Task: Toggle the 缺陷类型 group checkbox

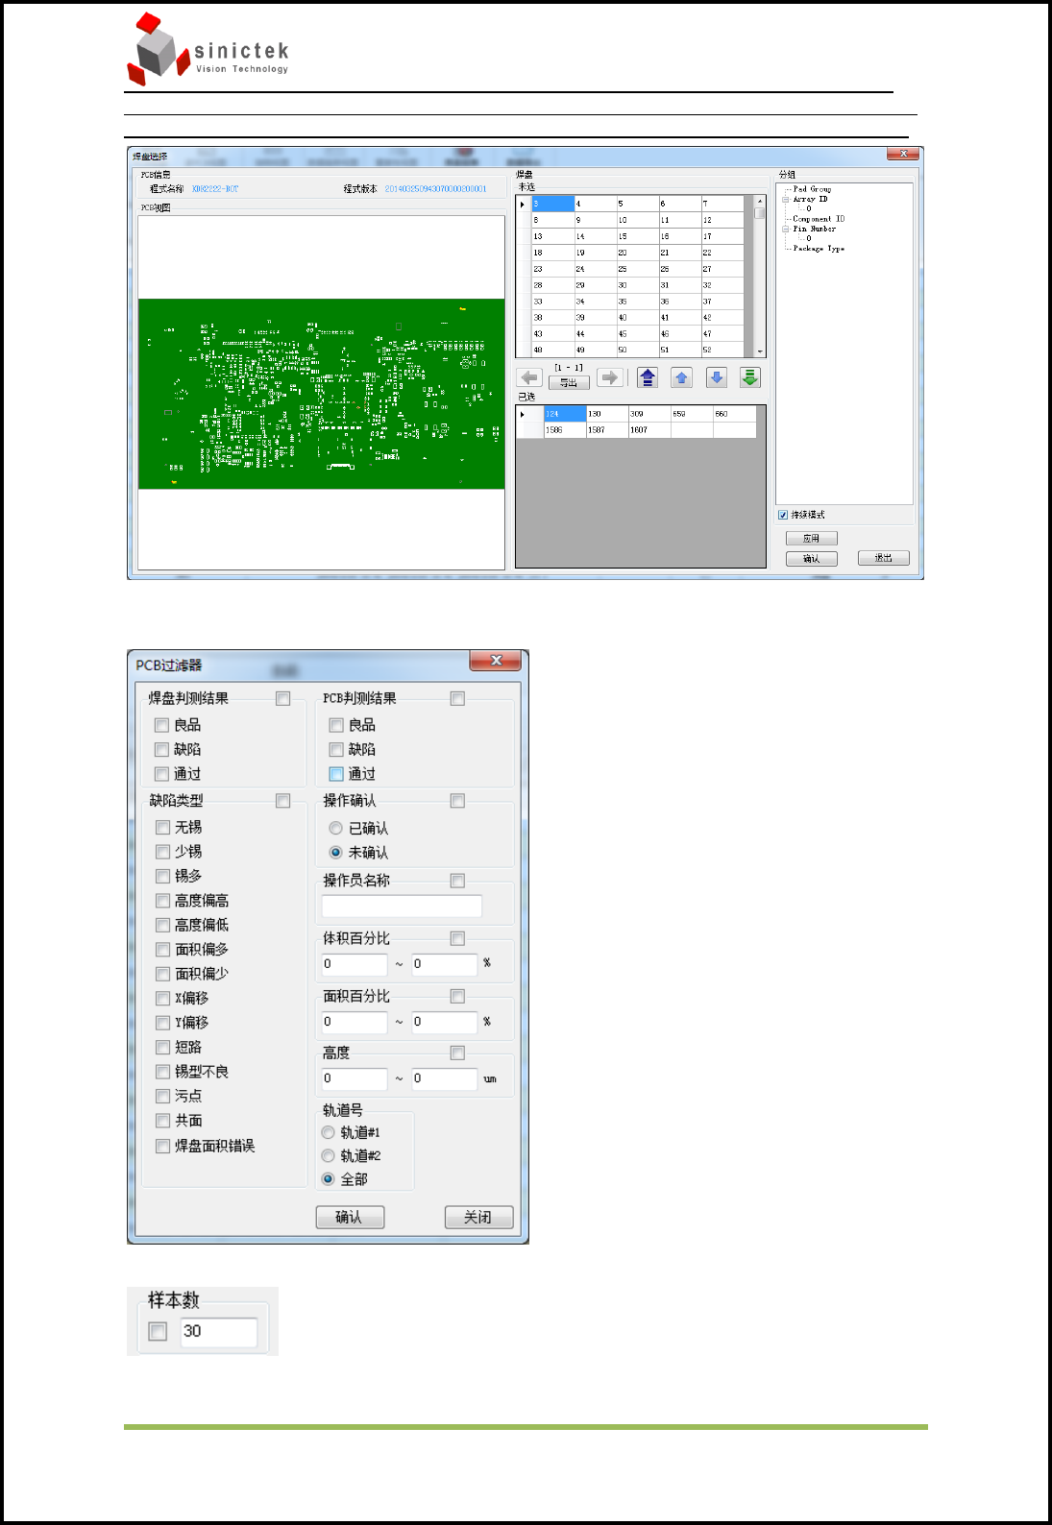Action: point(282,801)
